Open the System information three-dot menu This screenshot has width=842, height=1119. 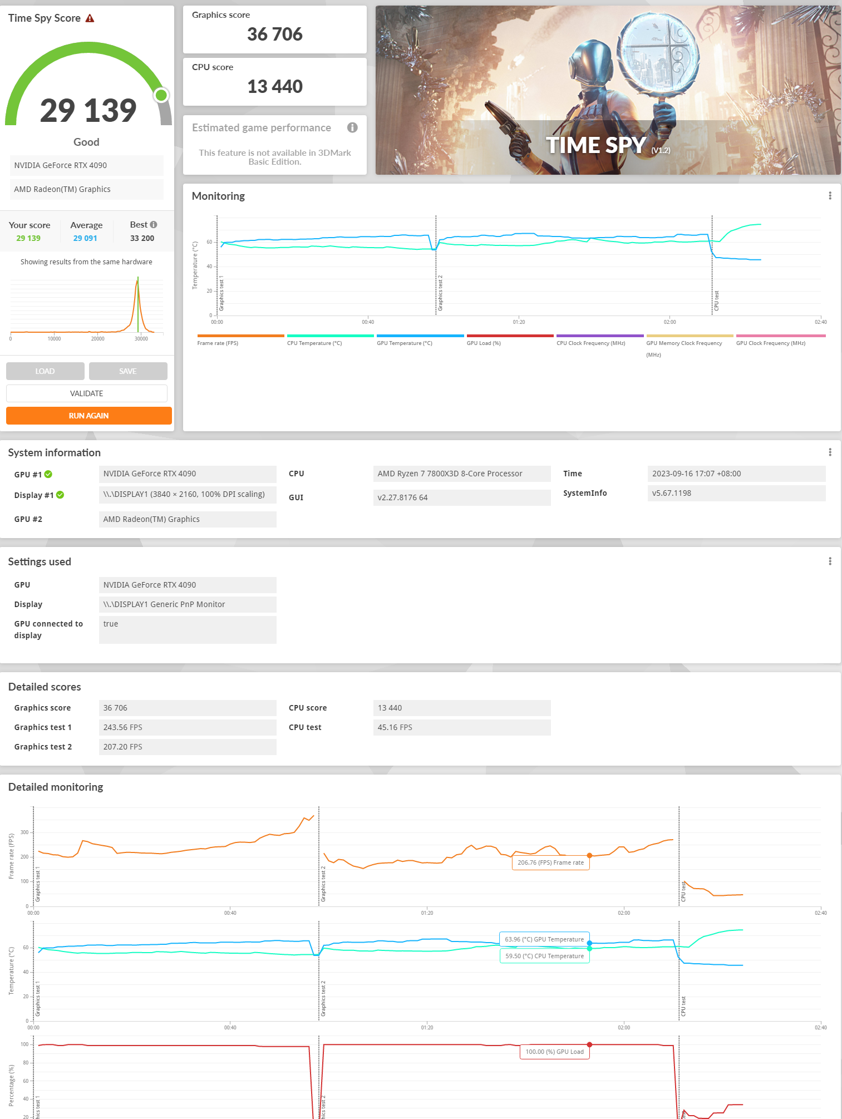[830, 452]
